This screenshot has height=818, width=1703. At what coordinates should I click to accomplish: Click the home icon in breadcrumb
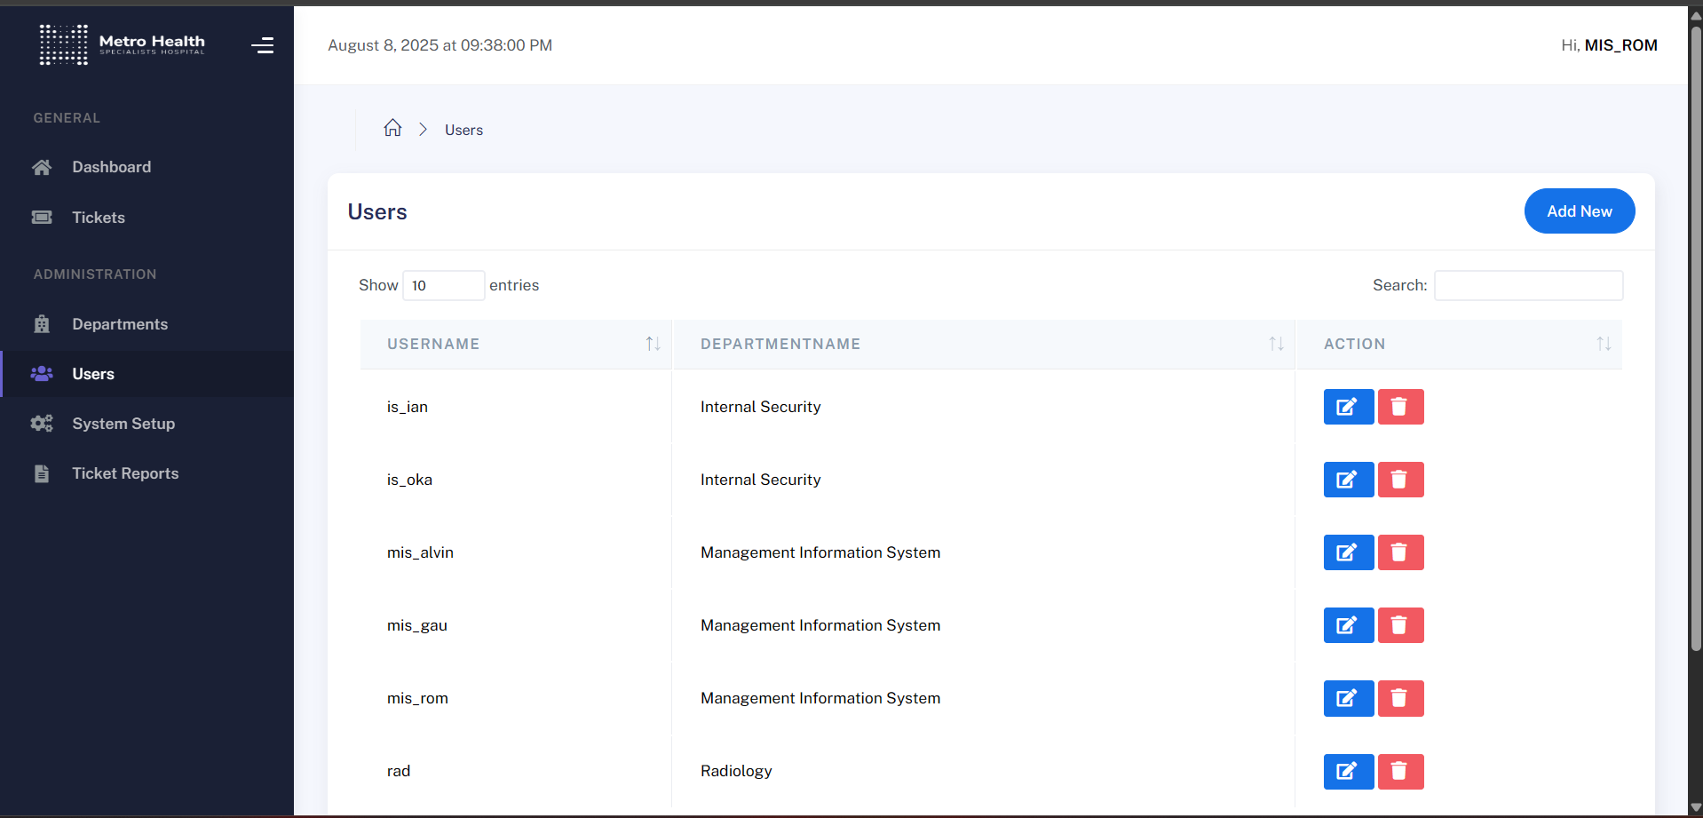tap(392, 129)
